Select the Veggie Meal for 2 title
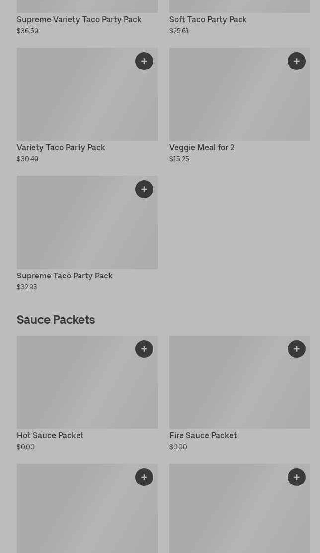The height and width of the screenshot is (553, 320). click(202, 148)
